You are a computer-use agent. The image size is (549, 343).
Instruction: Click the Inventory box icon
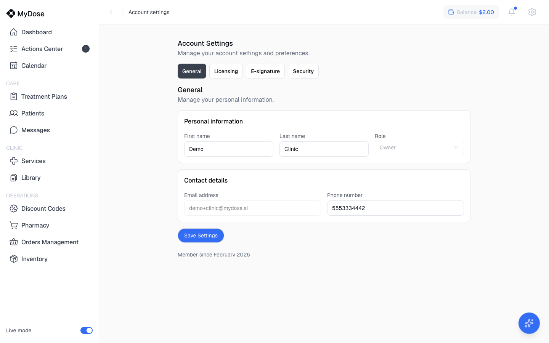tap(14, 259)
